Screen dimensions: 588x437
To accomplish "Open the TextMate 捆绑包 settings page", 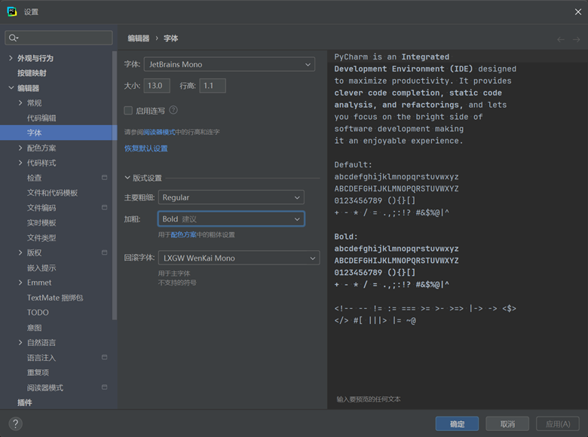I will pyautogui.click(x=57, y=298).
